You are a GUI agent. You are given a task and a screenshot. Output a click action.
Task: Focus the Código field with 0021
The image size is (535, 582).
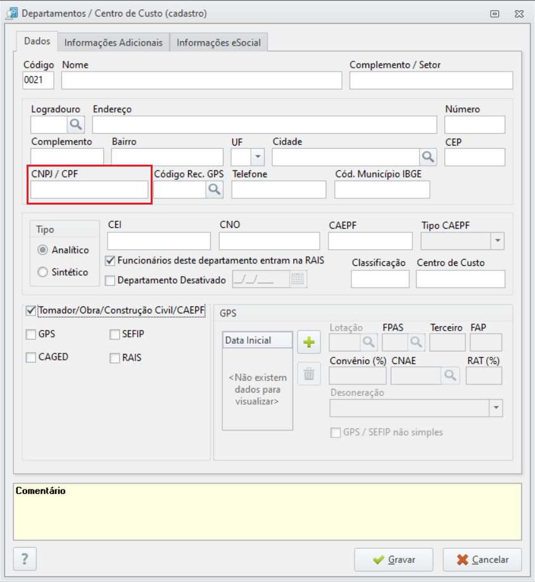38,80
